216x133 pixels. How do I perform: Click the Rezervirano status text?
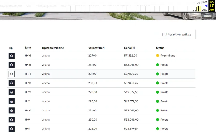click(168, 56)
